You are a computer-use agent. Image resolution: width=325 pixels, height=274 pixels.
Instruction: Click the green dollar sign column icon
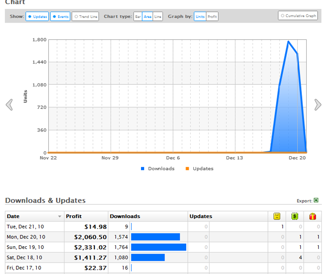click(295, 216)
